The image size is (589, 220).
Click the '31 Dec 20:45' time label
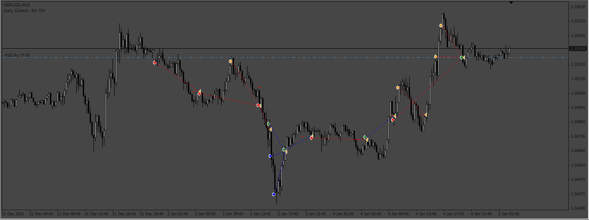[x=151, y=214]
